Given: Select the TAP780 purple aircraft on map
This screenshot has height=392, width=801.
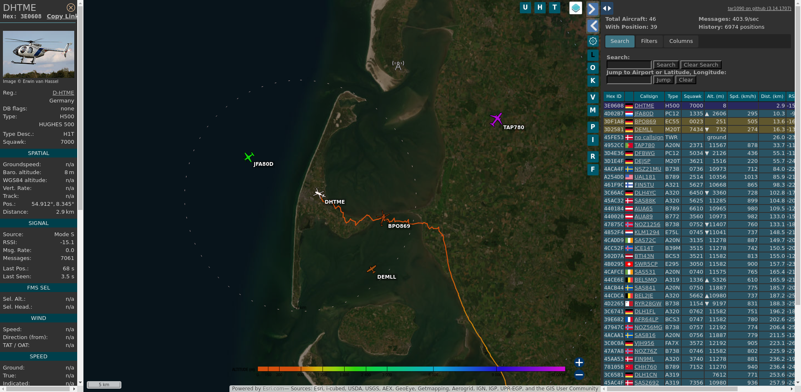Looking at the screenshot, I should 496,120.
